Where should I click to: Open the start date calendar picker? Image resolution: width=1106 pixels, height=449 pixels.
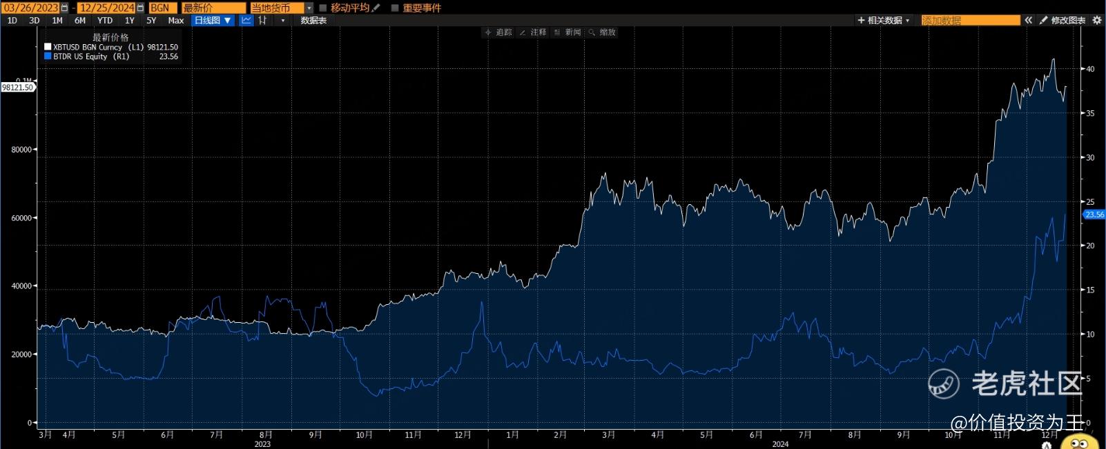tap(65, 8)
